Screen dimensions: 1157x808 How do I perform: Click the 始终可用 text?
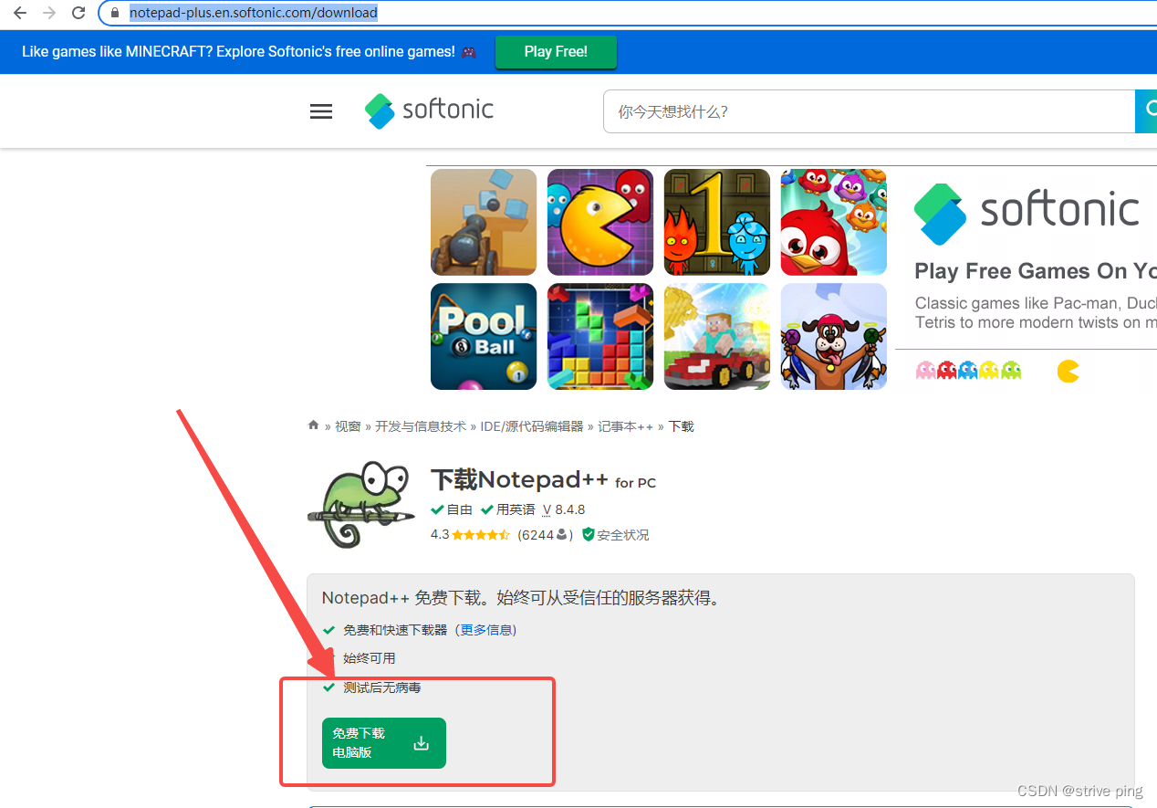click(x=370, y=658)
